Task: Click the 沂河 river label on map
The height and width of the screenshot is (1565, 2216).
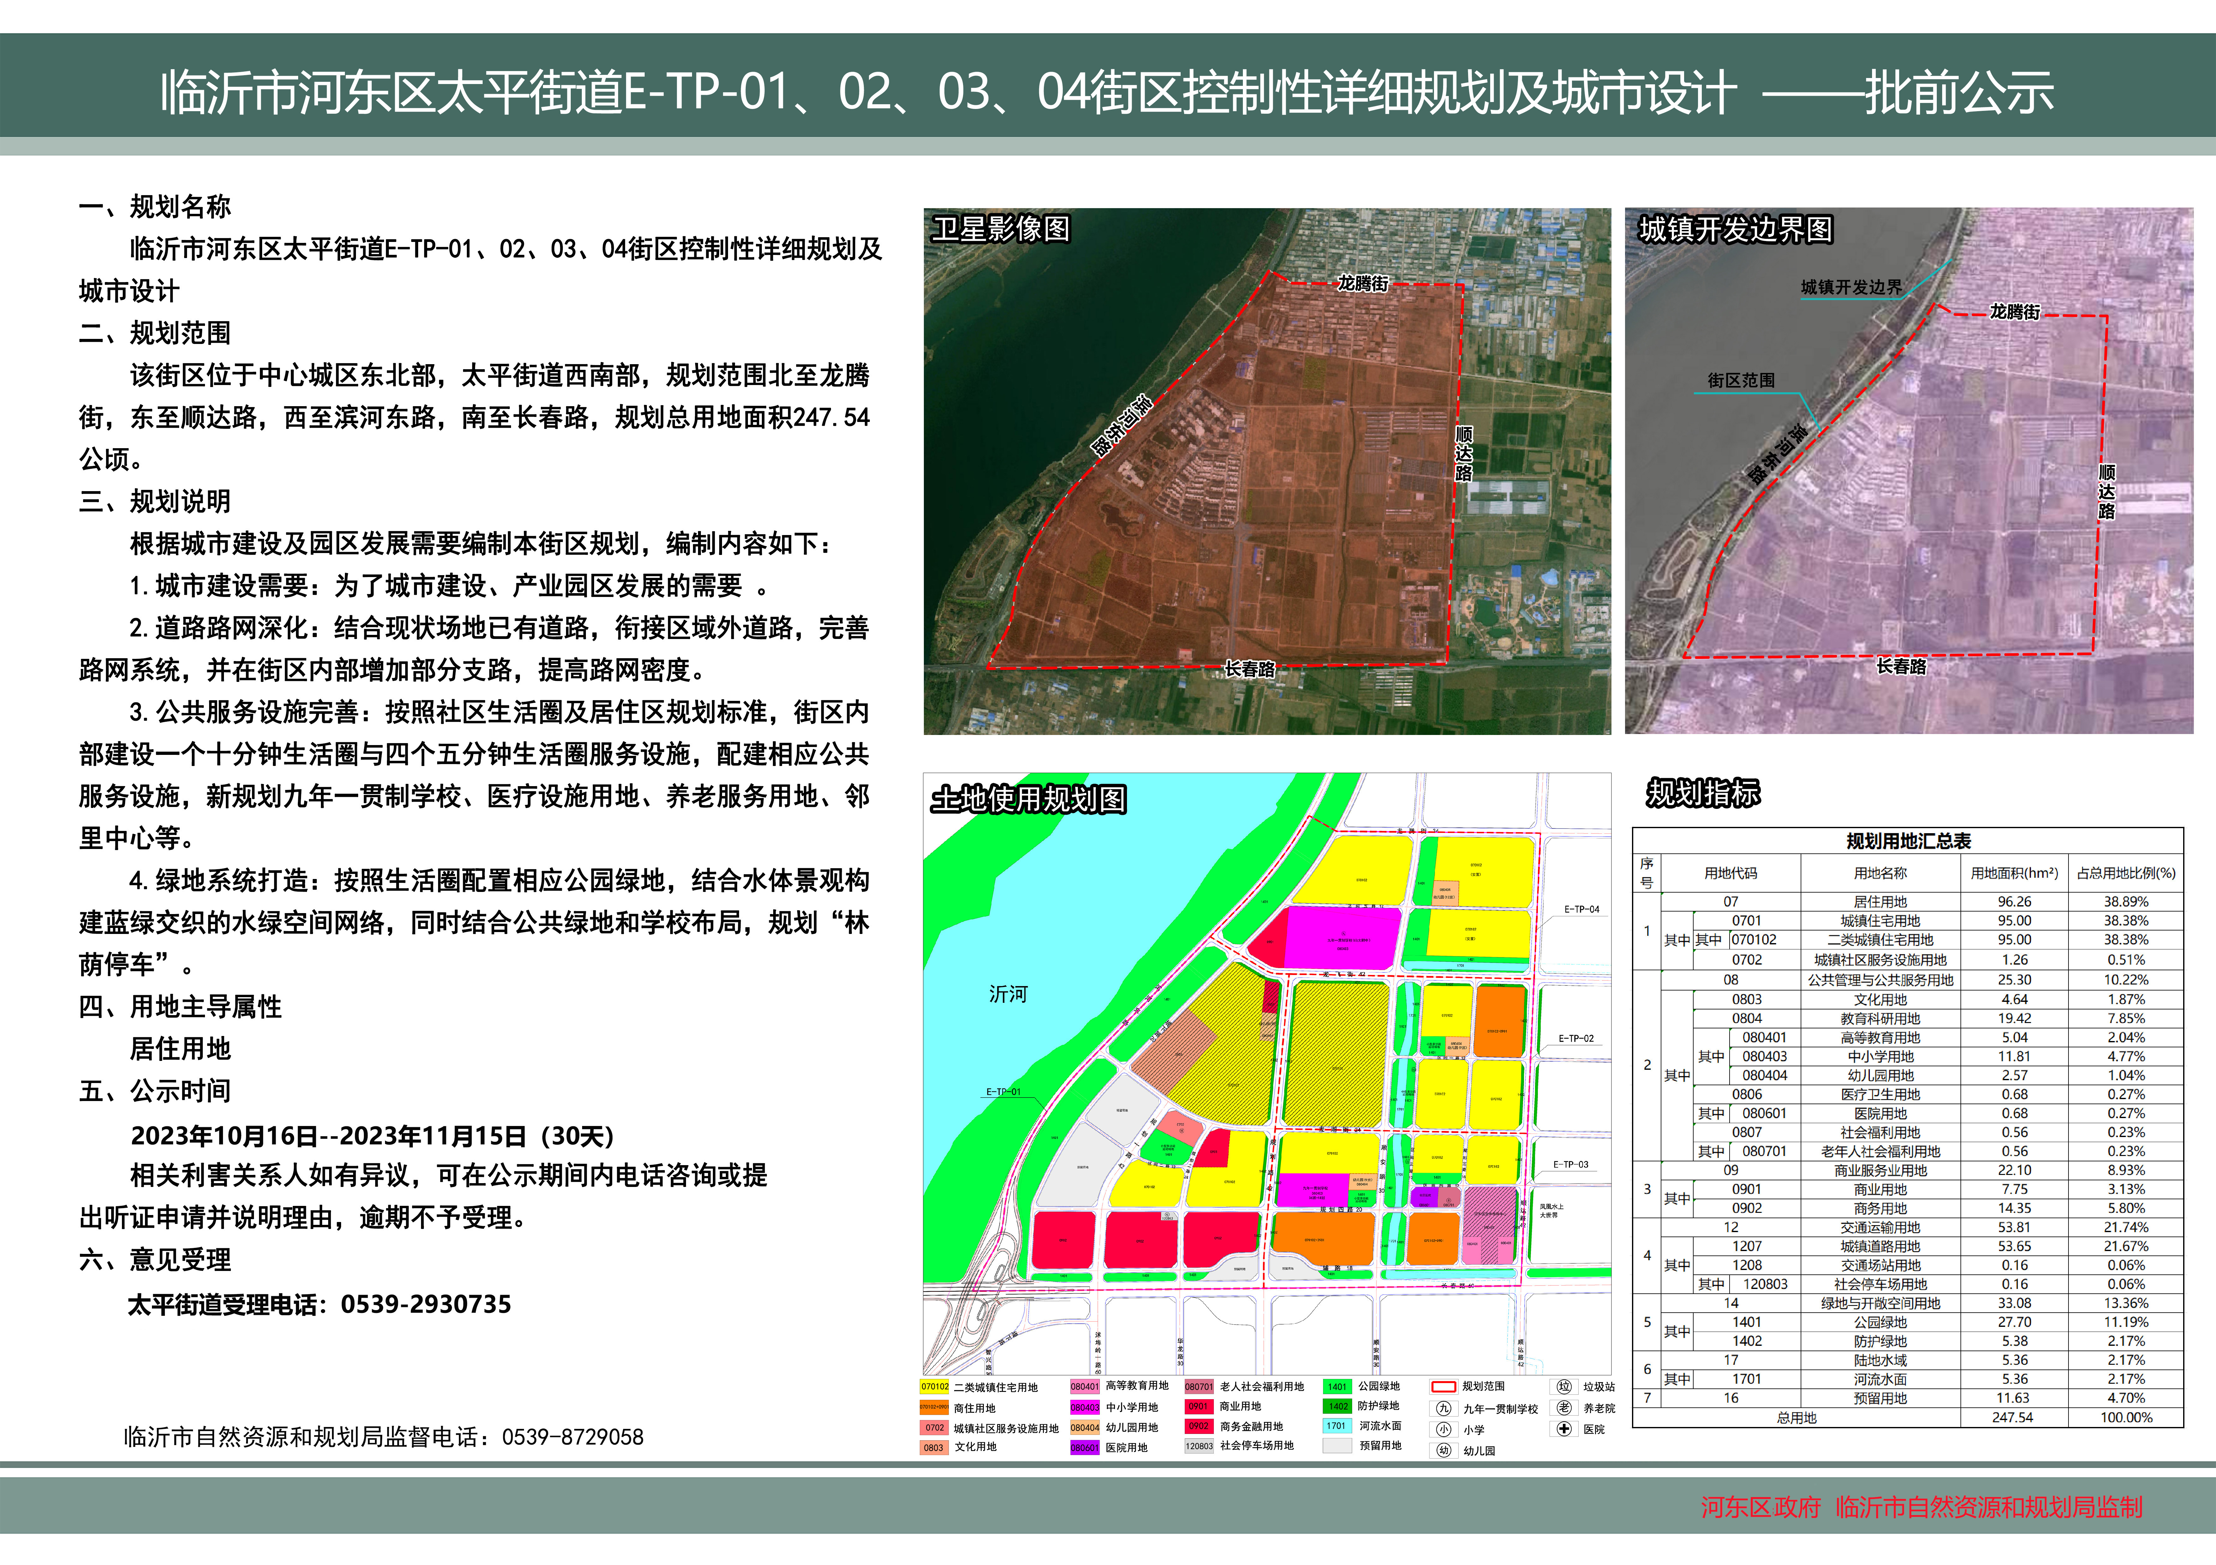Action: coord(1009,994)
